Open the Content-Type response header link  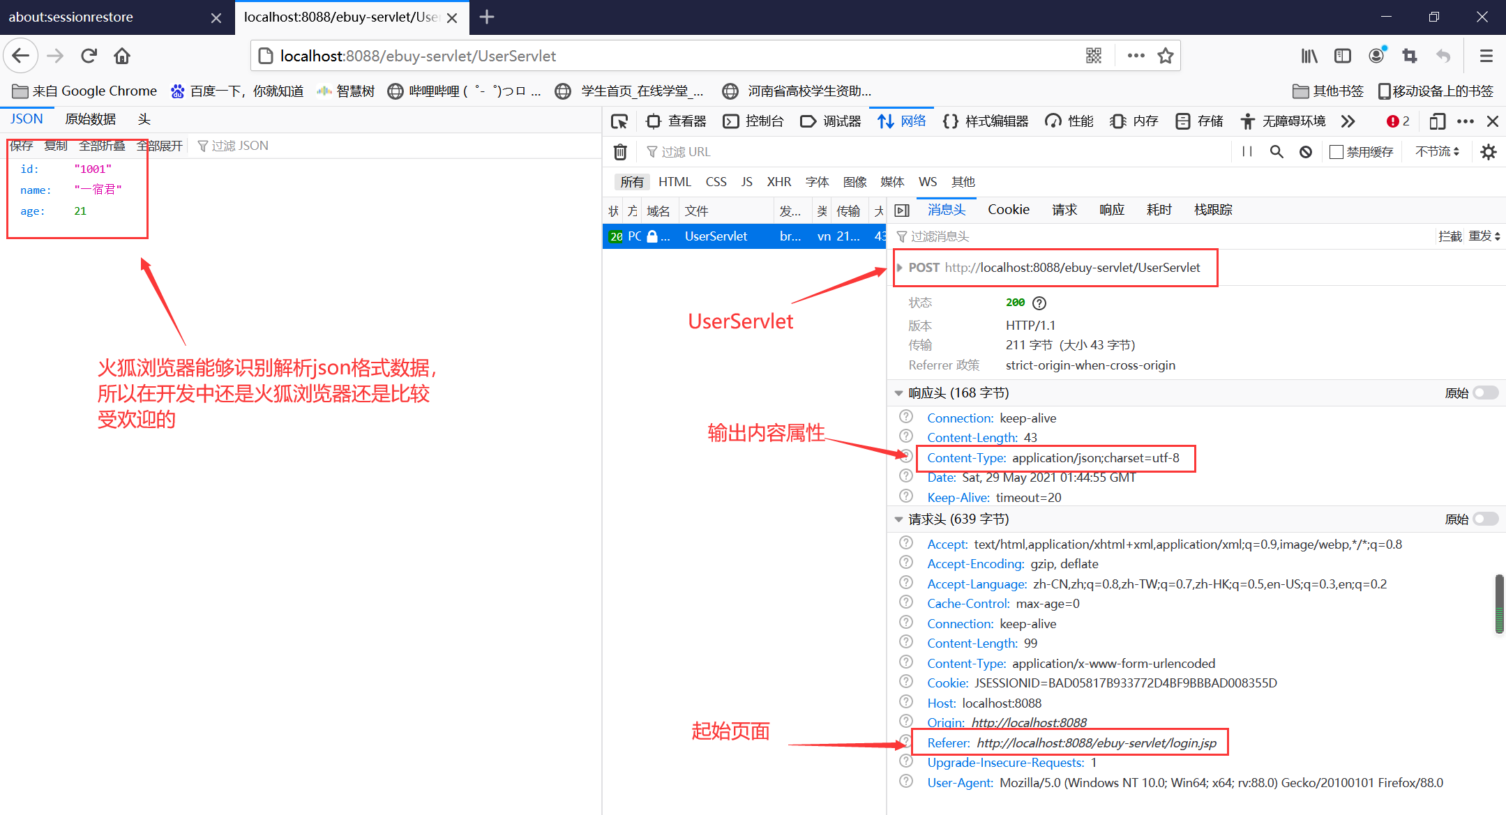pos(966,458)
